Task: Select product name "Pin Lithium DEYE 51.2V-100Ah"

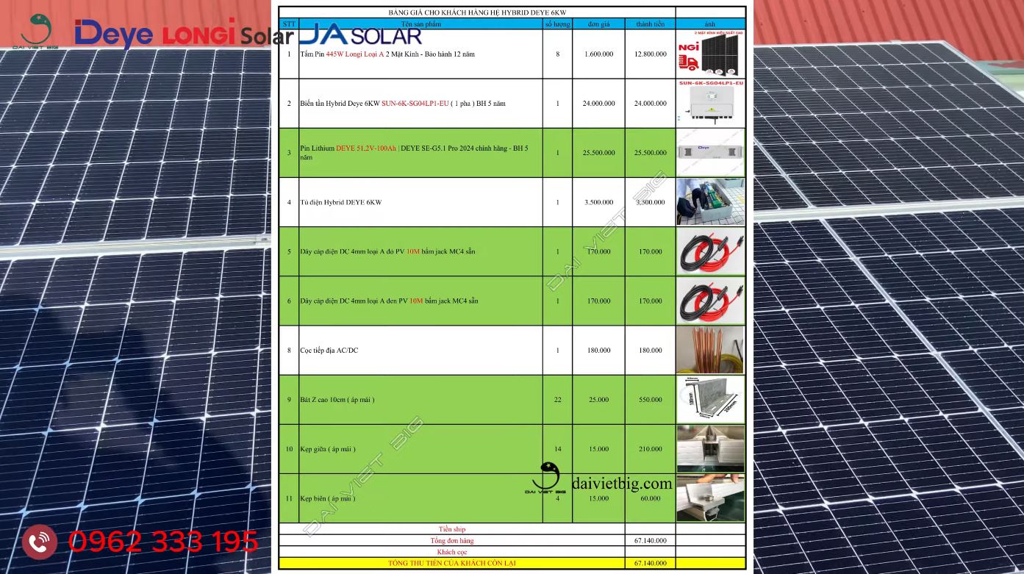Action: click(348, 148)
